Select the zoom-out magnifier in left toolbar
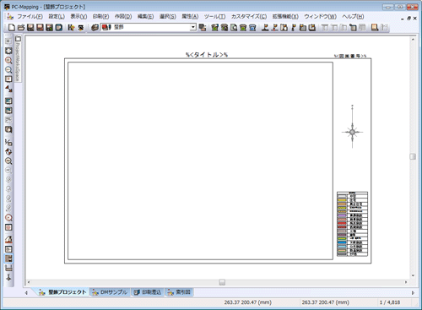This screenshot has height=310, width=422. click(x=8, y=69)
